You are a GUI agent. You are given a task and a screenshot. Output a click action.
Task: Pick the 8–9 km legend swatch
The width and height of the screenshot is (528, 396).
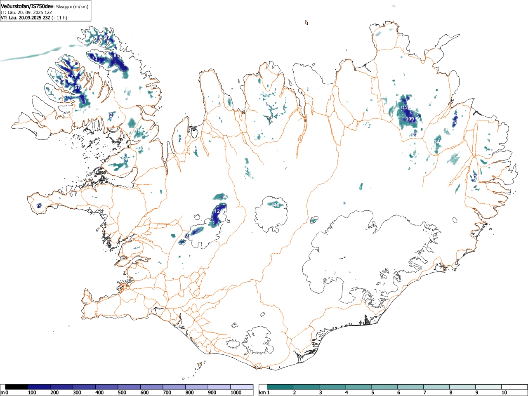point(462,387)
